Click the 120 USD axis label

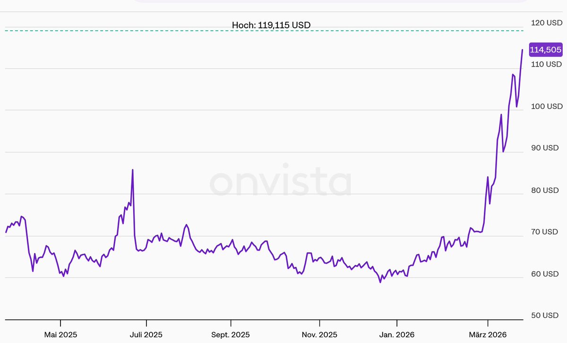point(547,23)
